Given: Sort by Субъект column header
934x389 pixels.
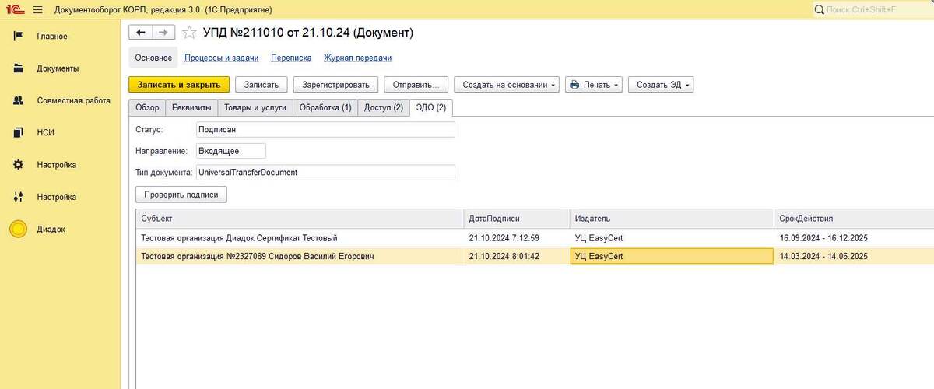Looking at the screenshot, I should pyautogui.click(x=300, y=219).
